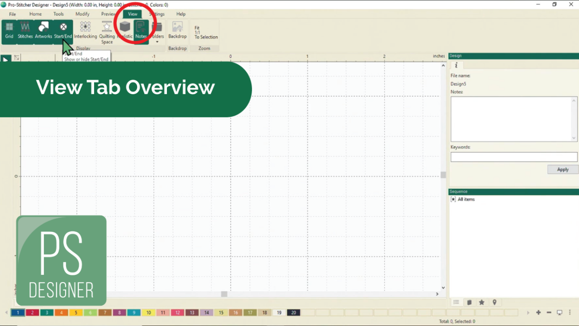Viewport: 579px width, 326px height.
Task: Click into the Keywords input field
Action: [x=514, y=157]
